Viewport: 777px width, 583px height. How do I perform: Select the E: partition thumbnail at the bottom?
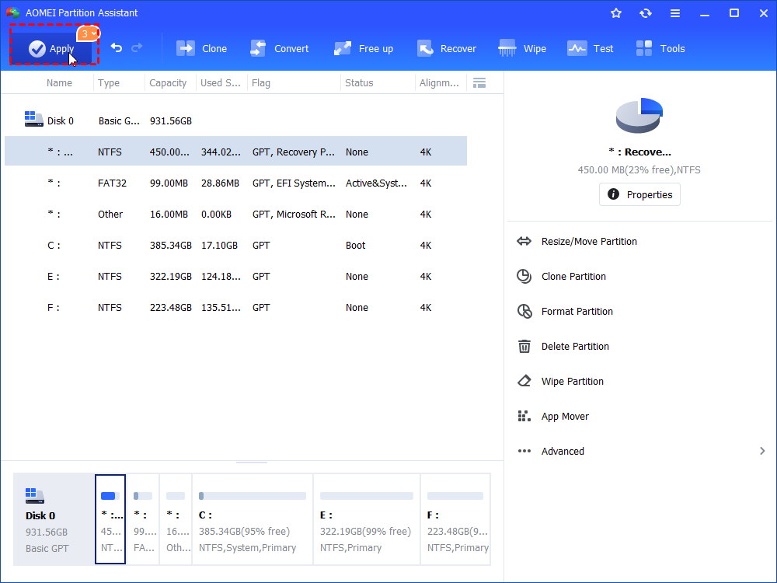point(366,518)
